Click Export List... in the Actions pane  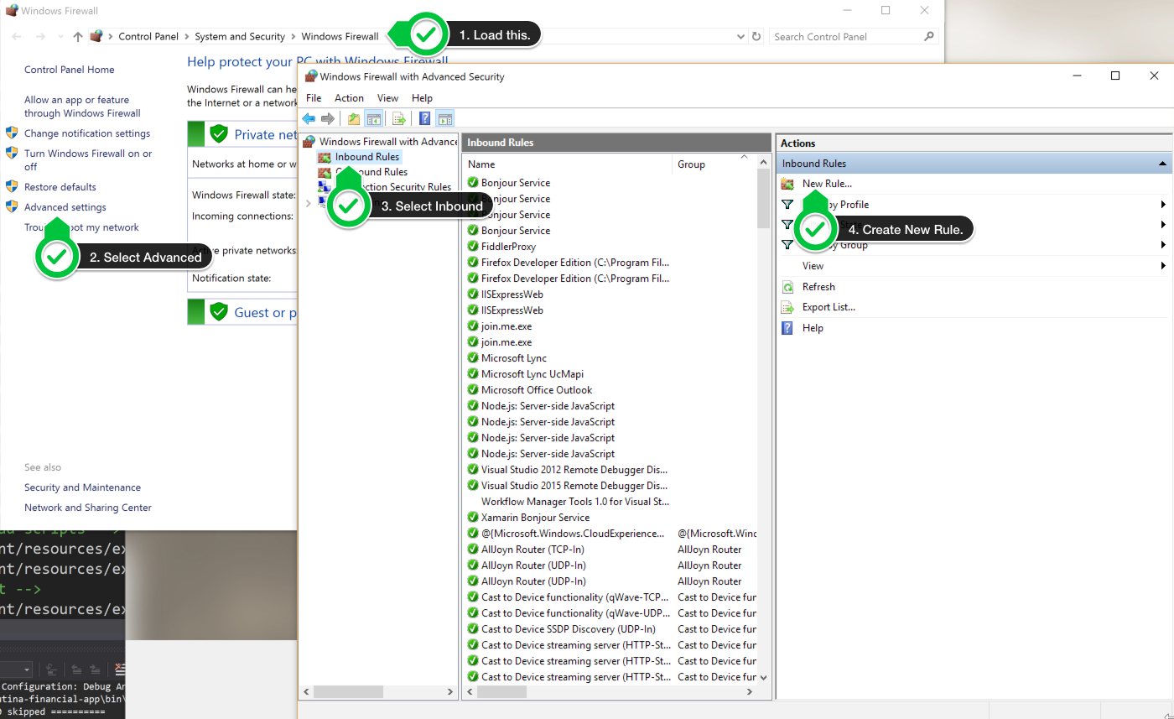coord(829,307)
